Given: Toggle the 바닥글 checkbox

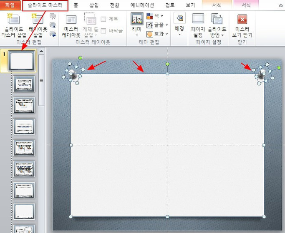Looking at the screenshot, I should [x=103, y=31].
